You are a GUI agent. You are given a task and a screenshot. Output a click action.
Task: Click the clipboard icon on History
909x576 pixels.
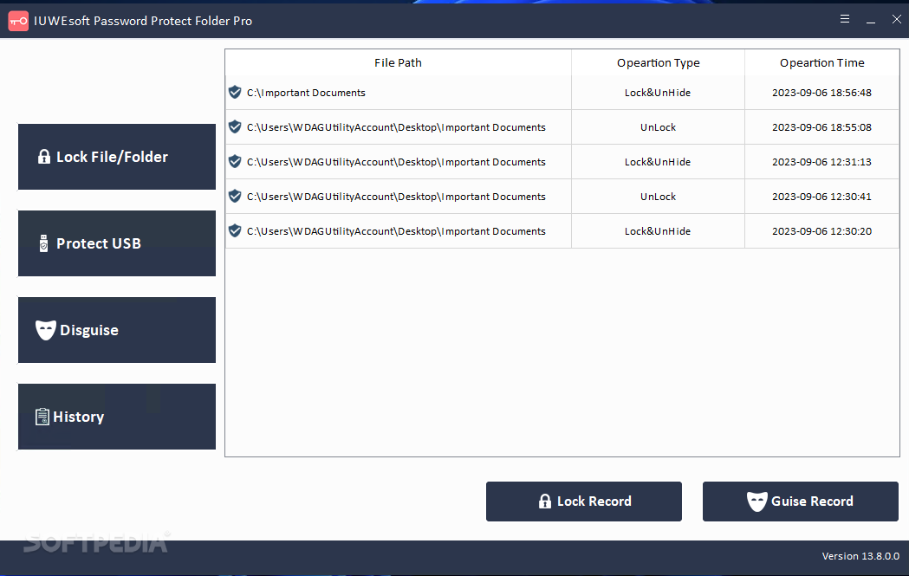42,417
